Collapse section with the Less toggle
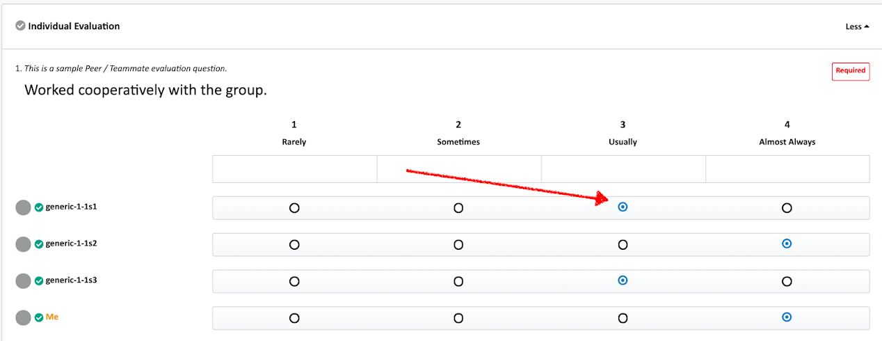The image size is (882, 341). [857, 27]
